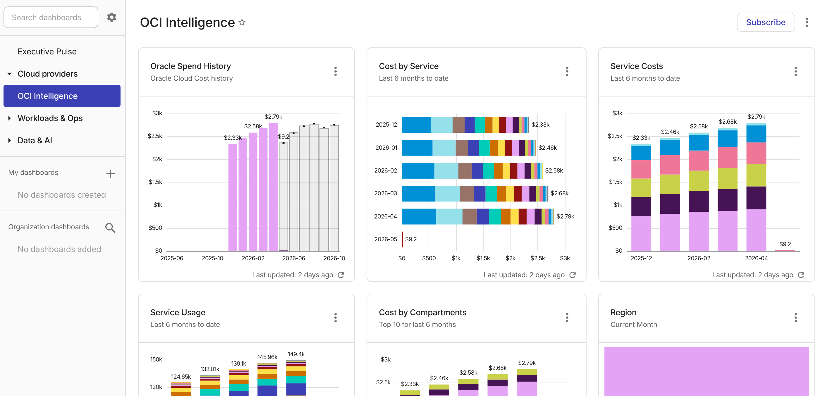Open Region card menu
Image resolution: width=832 pixels, height=396 pixels.
[795, 318]
